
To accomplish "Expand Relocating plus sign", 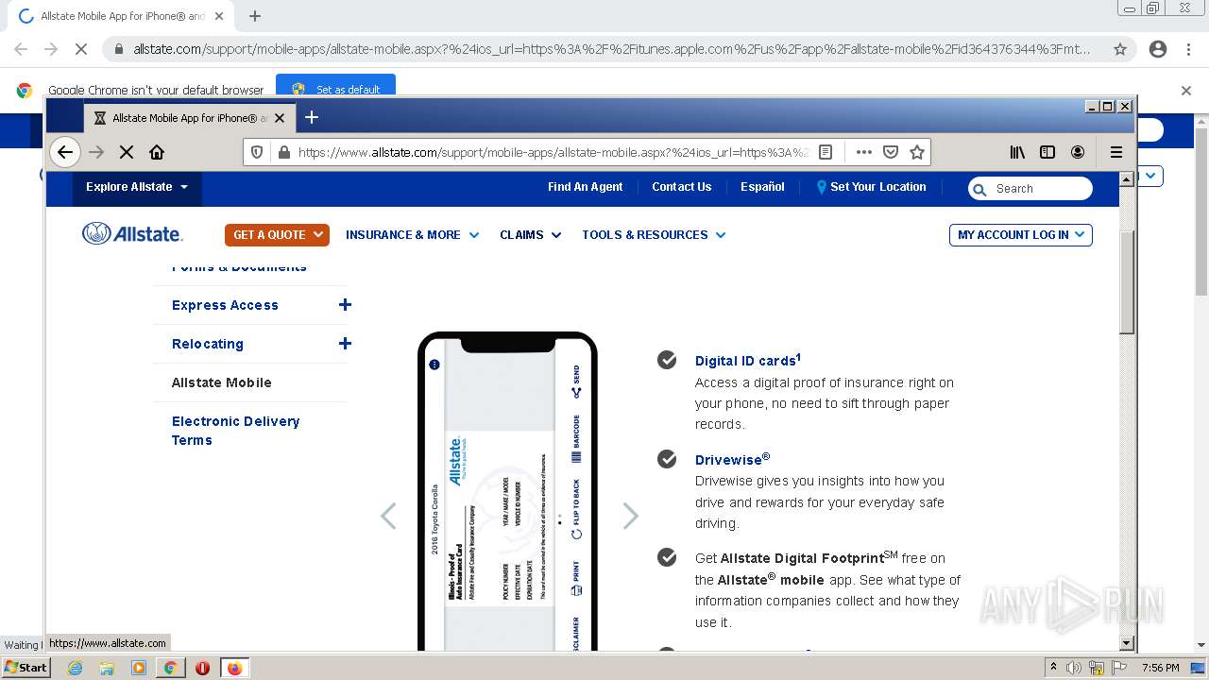I will (345, 343).
